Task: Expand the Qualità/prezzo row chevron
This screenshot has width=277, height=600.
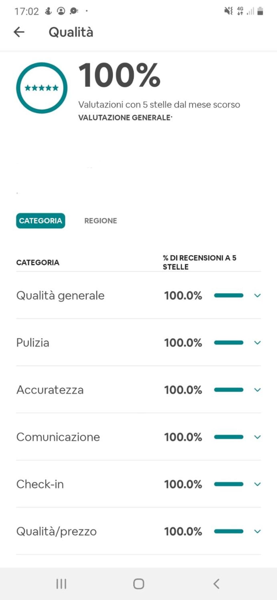Action: [257, 531]
